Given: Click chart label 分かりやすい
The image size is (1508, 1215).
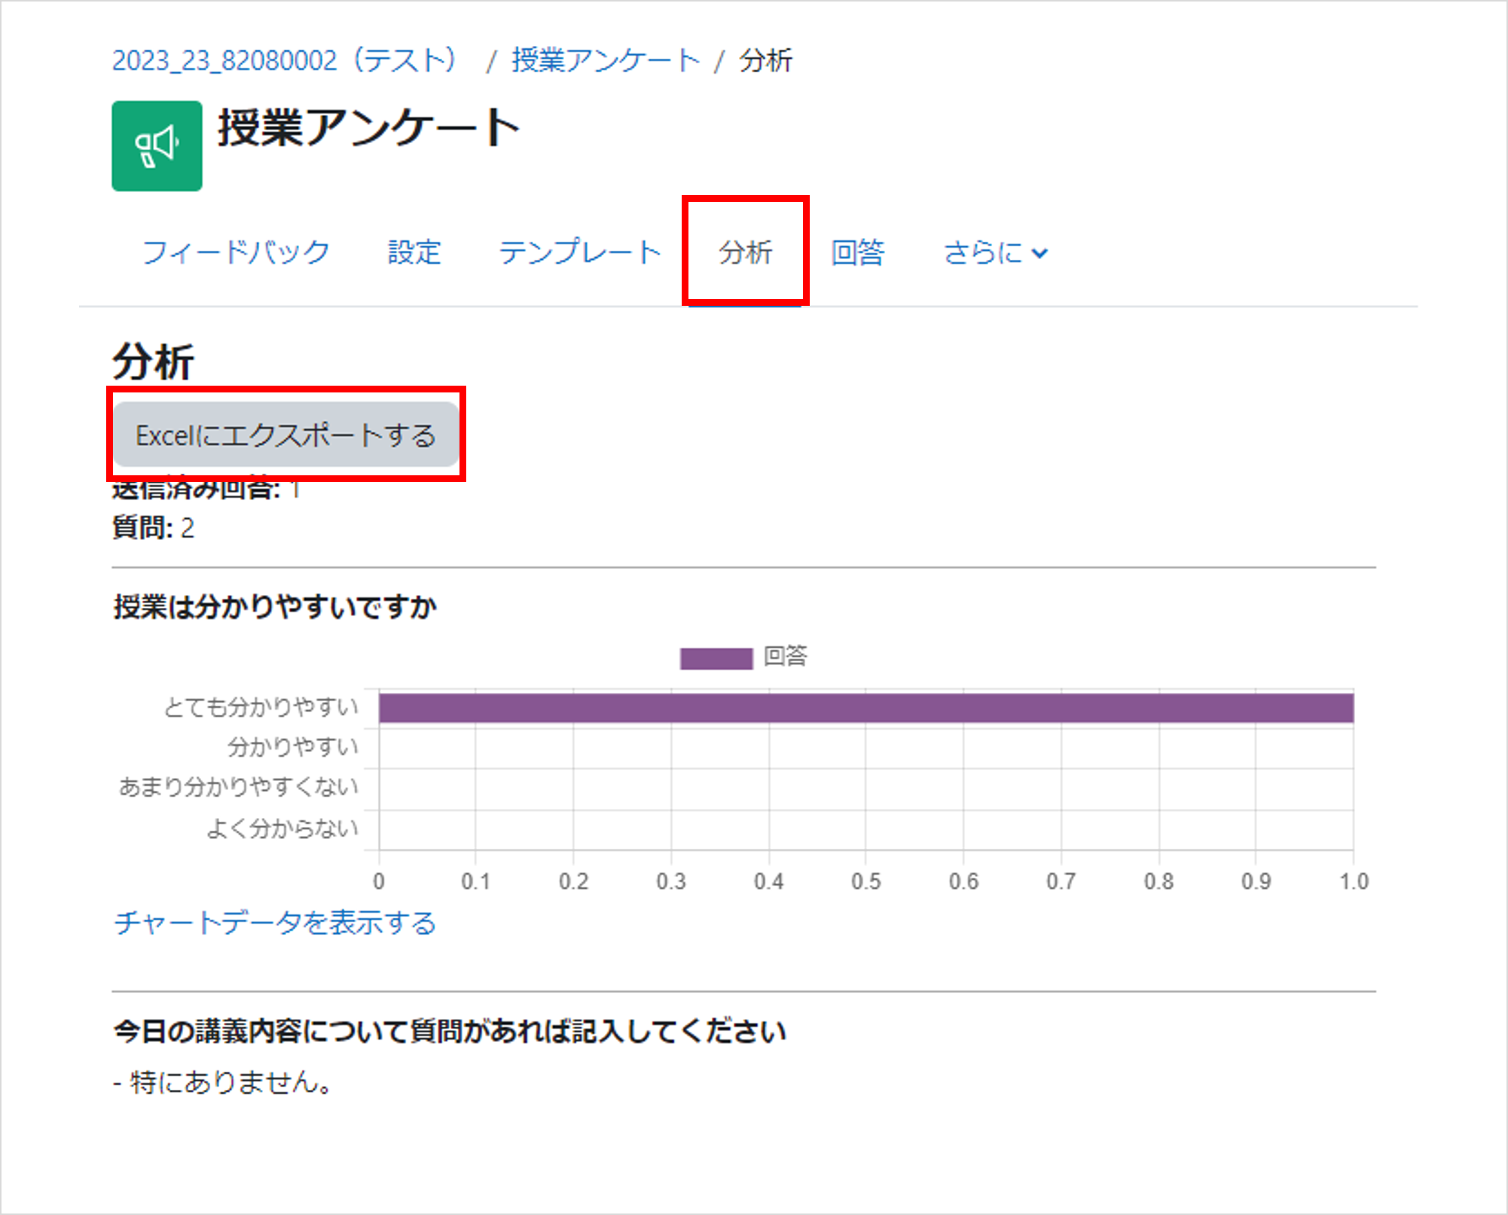Looking at the screenshot, I should point(293,747).
